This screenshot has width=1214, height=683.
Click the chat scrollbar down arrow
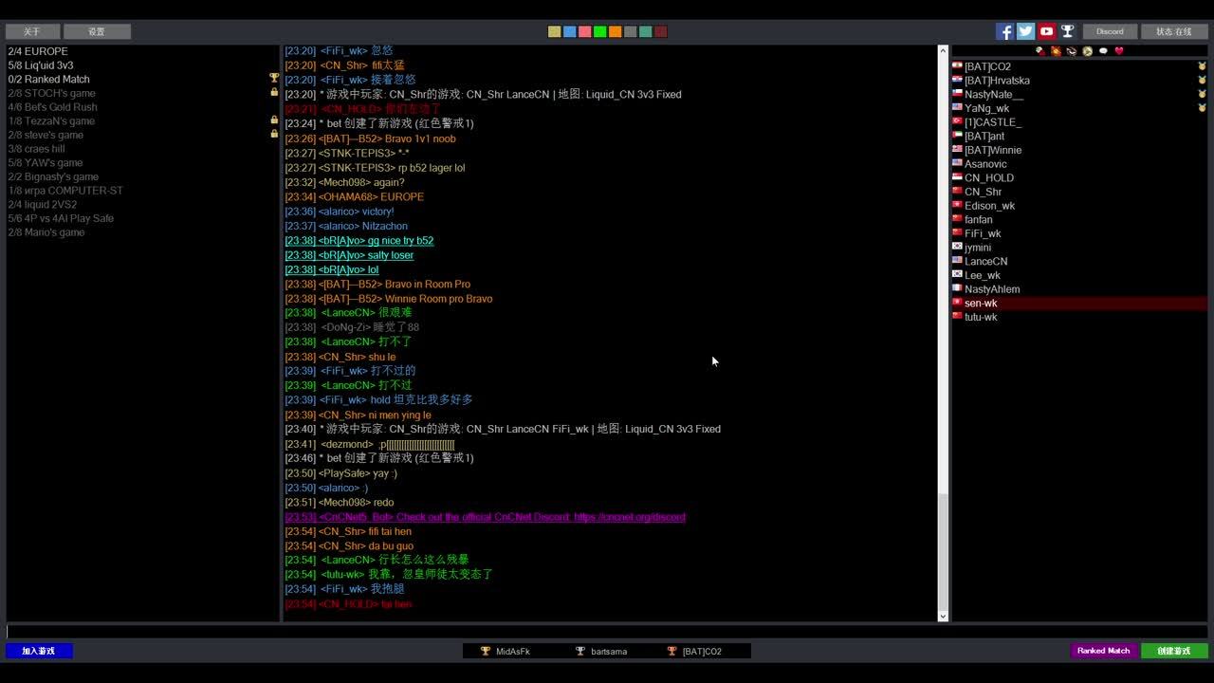click(x=943, y=617)
